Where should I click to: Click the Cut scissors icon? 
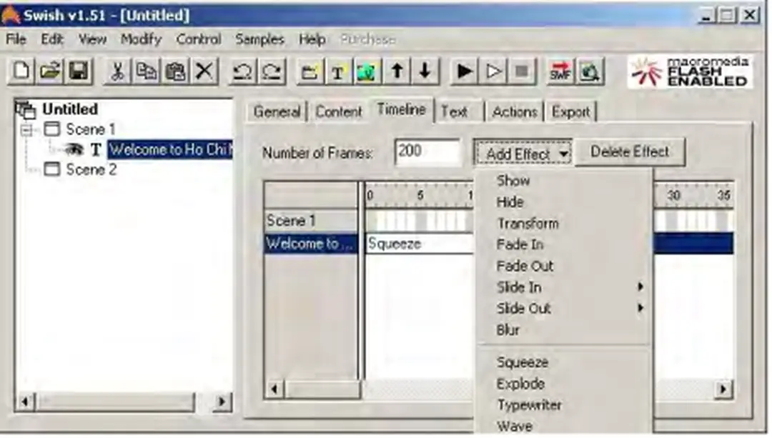pos(118,71)
